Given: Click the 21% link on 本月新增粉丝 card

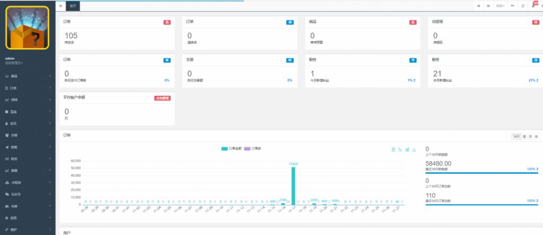Looking at the screenshot, I should click(x=533, y=80).
